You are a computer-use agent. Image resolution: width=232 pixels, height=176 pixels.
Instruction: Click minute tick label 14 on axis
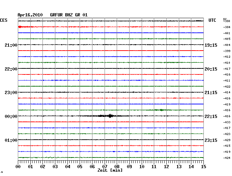191,167
